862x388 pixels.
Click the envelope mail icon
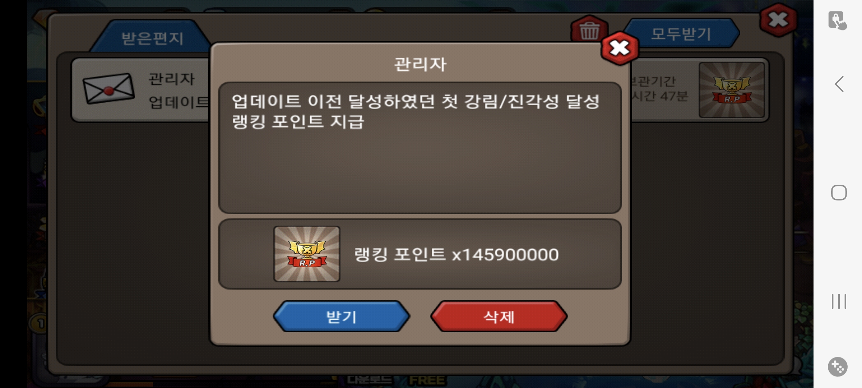pos(108,89)
